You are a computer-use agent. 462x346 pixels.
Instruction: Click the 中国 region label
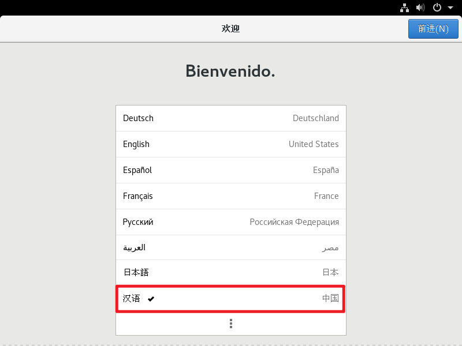pyautogui.click(x=330, y=298)
